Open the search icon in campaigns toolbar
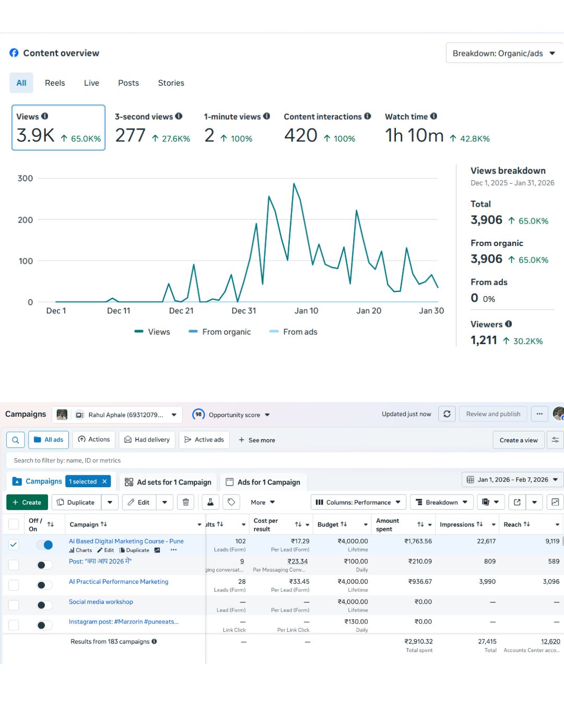 coord(15,440)
